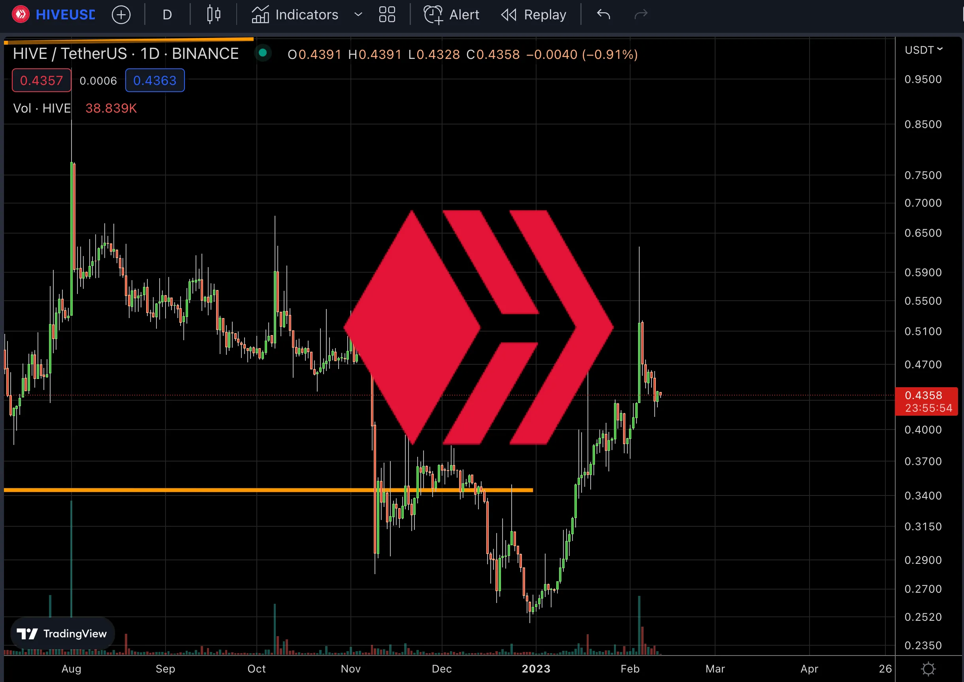Open chart settings gear icon
Screen dimensions: 964x682
(x=928, y=669)
